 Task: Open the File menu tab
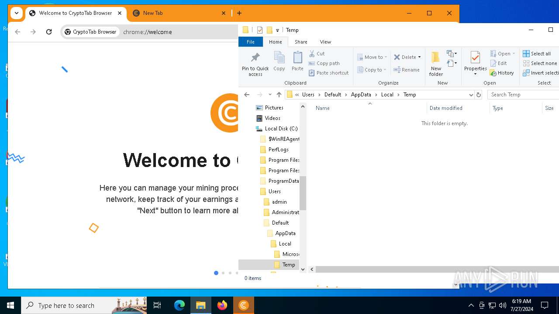click(x=251, y=42)
